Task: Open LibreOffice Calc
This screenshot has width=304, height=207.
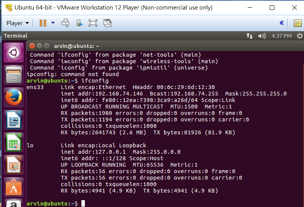Action: click(x=14, y=142)
